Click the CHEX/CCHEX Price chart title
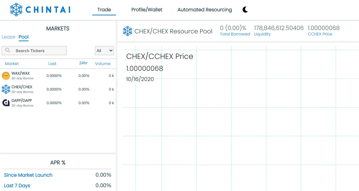Screen dimensions: 359x191 160,56
